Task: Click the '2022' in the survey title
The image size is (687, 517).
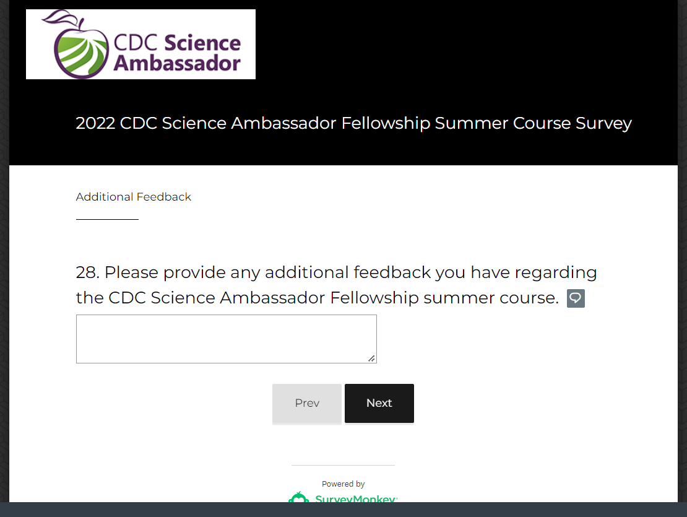Action: 95,123
